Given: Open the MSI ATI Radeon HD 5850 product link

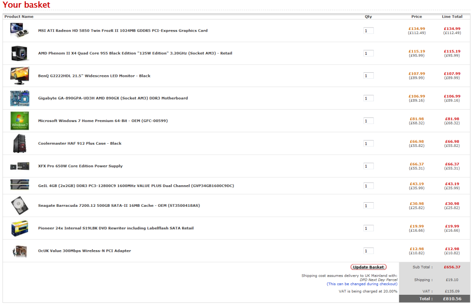Looking at the screenshot, I should [x=123, y=31].
